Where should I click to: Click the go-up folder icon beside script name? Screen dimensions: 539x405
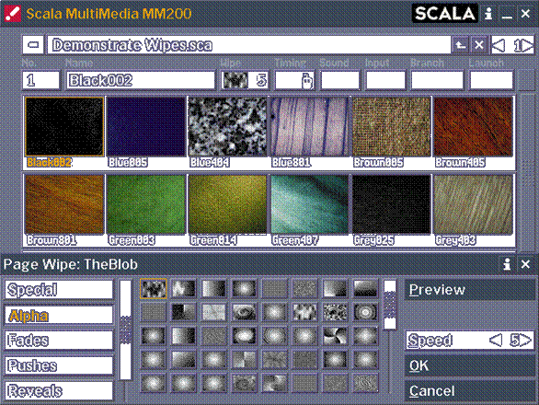click(x=461, y=45)
